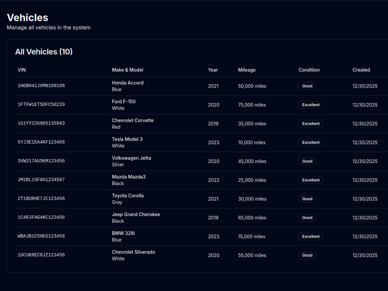Select VIN JM1BL1SF8A1234567

click(x=41, y=180)
